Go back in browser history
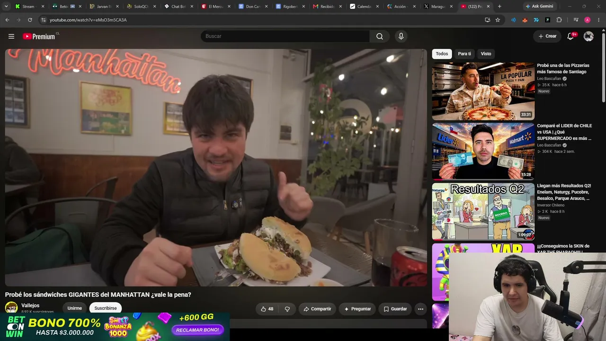This screenshot has height=341, width=606. click(x=7, y=20)
